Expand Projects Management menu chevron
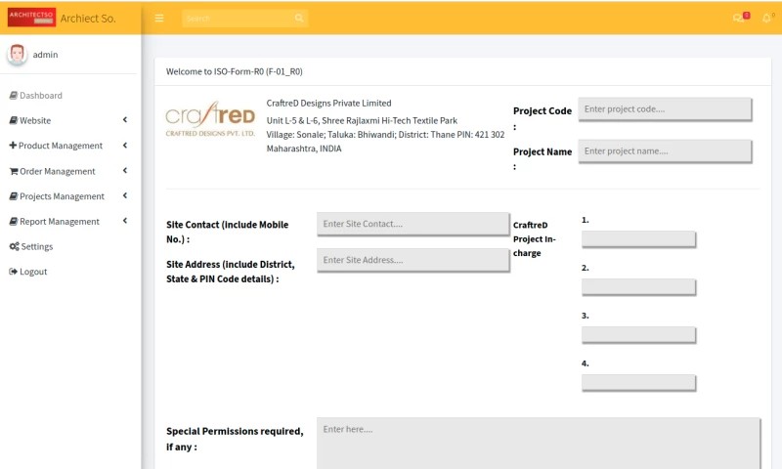Screen dimensions: 782x469 (x=125, y=195)
